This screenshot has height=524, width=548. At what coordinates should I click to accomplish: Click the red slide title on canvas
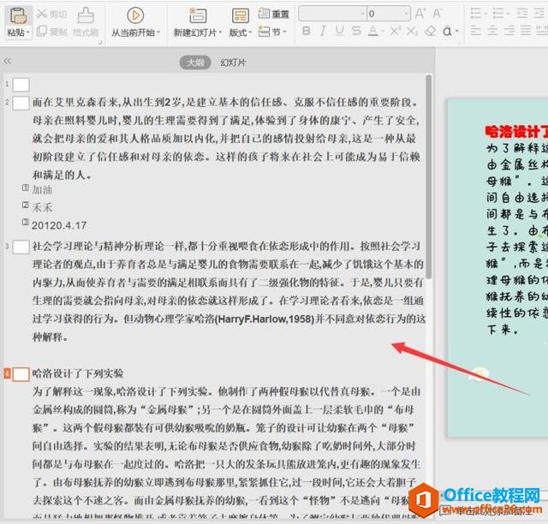tap(516, 132)
